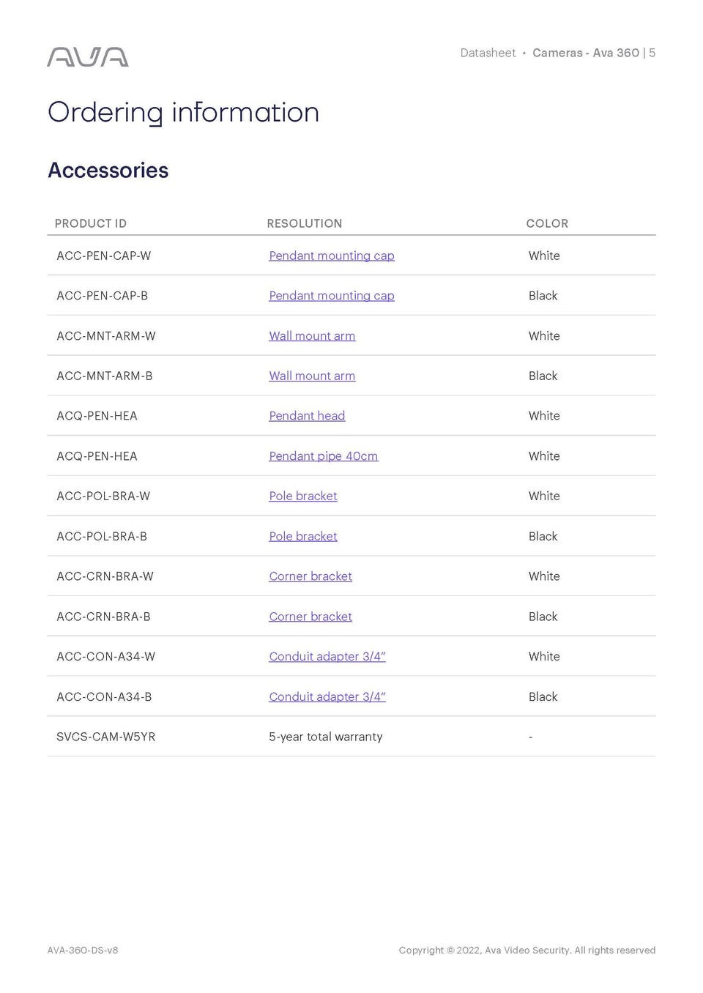The image size is (703, 993).
Task: Open Pendant mounting cap link for ACC-PEN-CAP-B
Action: click(331, 296)
